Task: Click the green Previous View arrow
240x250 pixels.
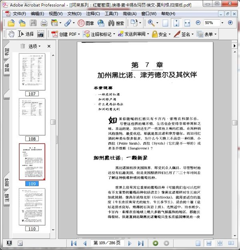Action: pyautogui.click(x=155, y=243)
